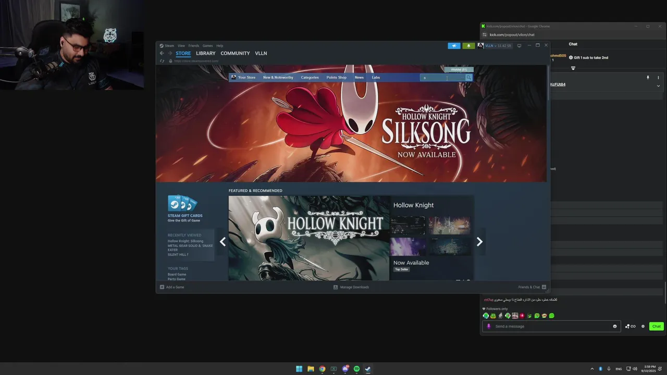Open the Help menu in Steam

pyautogui.click(x=219, y=46)
